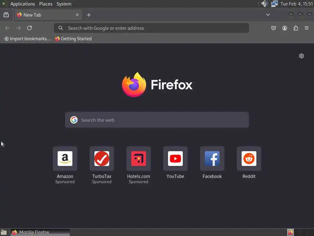The image size is (314, 236).
Task: Click the Search the web box
Action: click(157, 120)
